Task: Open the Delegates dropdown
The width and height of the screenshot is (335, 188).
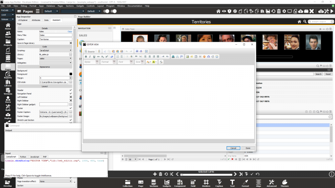Action: click(x=56, y=63)
